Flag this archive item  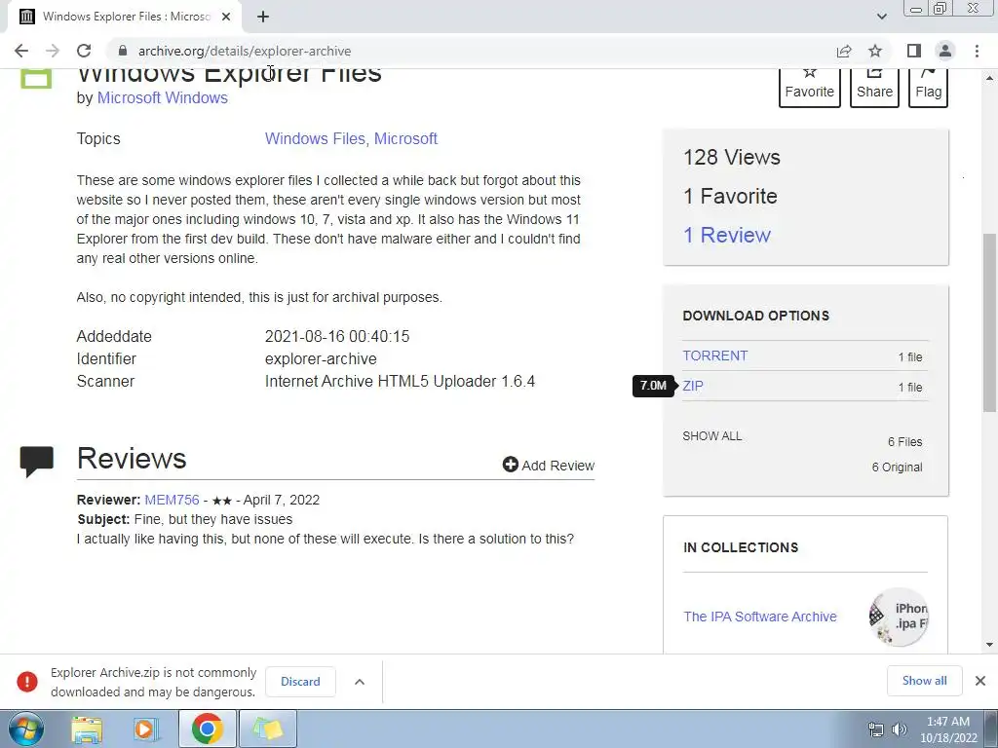coord(928,86)
